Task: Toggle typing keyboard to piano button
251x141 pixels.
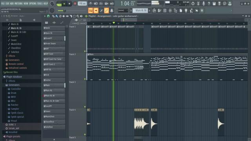Action: click(91, 11)
